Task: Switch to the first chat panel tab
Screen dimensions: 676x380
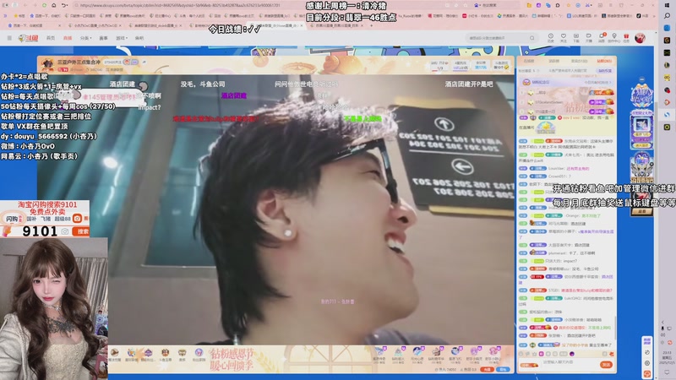Action: pyautogui.click(x=529, y=61)
